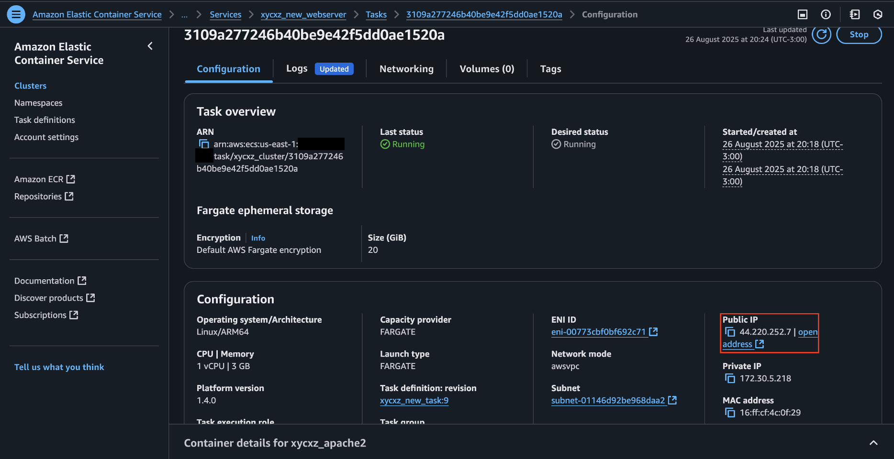Open the ENI ID eni-00773cbf0bf692c71 link
Image resolution: width=894 pixels, height=459 pixels.
[598, 332]
